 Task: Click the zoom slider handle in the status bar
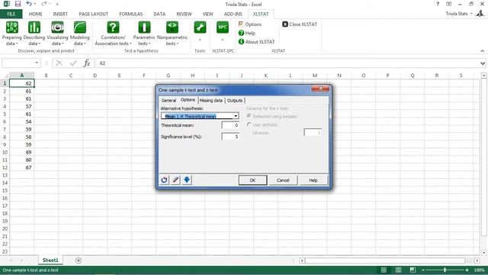(x=445, y=270)
